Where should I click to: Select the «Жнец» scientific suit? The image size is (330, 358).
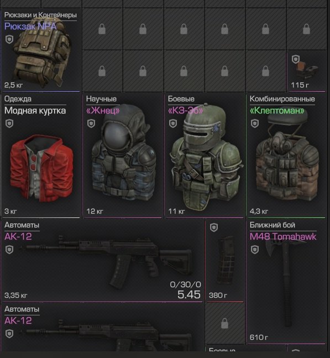(123, 155)
